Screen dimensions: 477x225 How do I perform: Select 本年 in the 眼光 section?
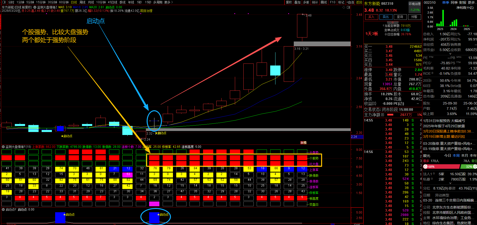click(x=473, y=155)
